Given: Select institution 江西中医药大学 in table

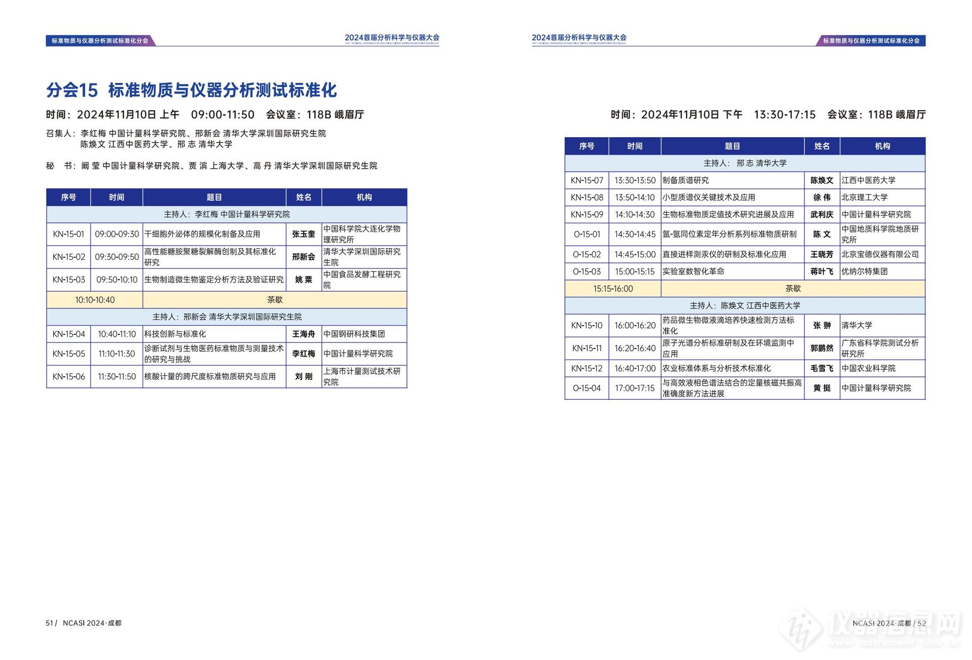Looking at the screenshot, I should [x=869, y=180].
